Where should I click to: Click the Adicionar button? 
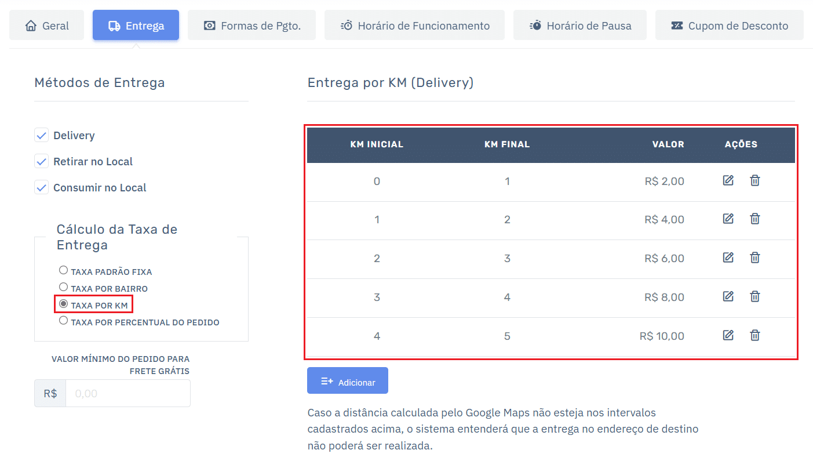click(347, 380)
